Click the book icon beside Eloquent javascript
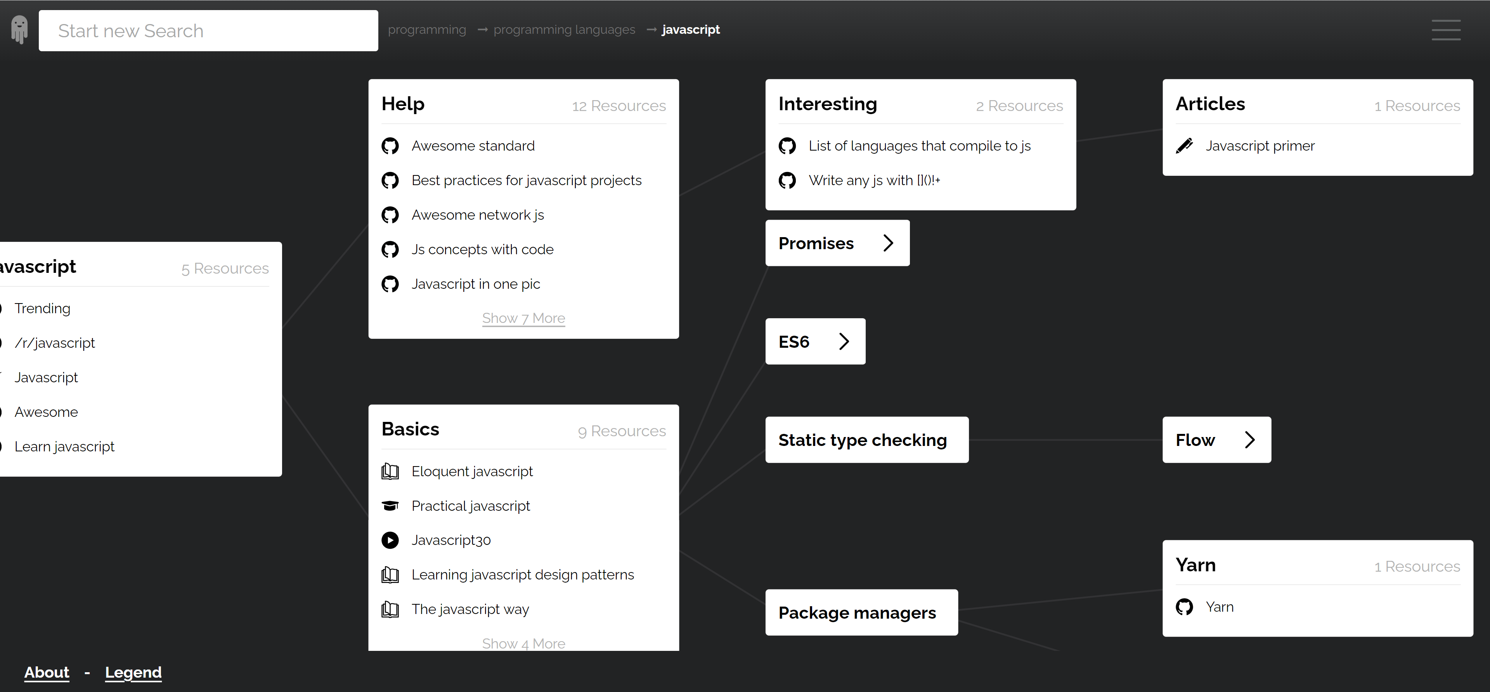Image resolution: width=1490 pixels, height=692 pixels. pos(390,472)
